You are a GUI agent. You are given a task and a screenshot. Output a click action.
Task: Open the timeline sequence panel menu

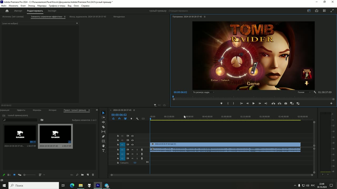(x=134, y=110)
